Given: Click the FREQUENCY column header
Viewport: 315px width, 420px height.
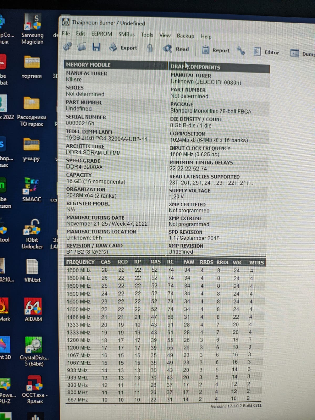Looking at the screenshot, I should (x=80, y=262).
